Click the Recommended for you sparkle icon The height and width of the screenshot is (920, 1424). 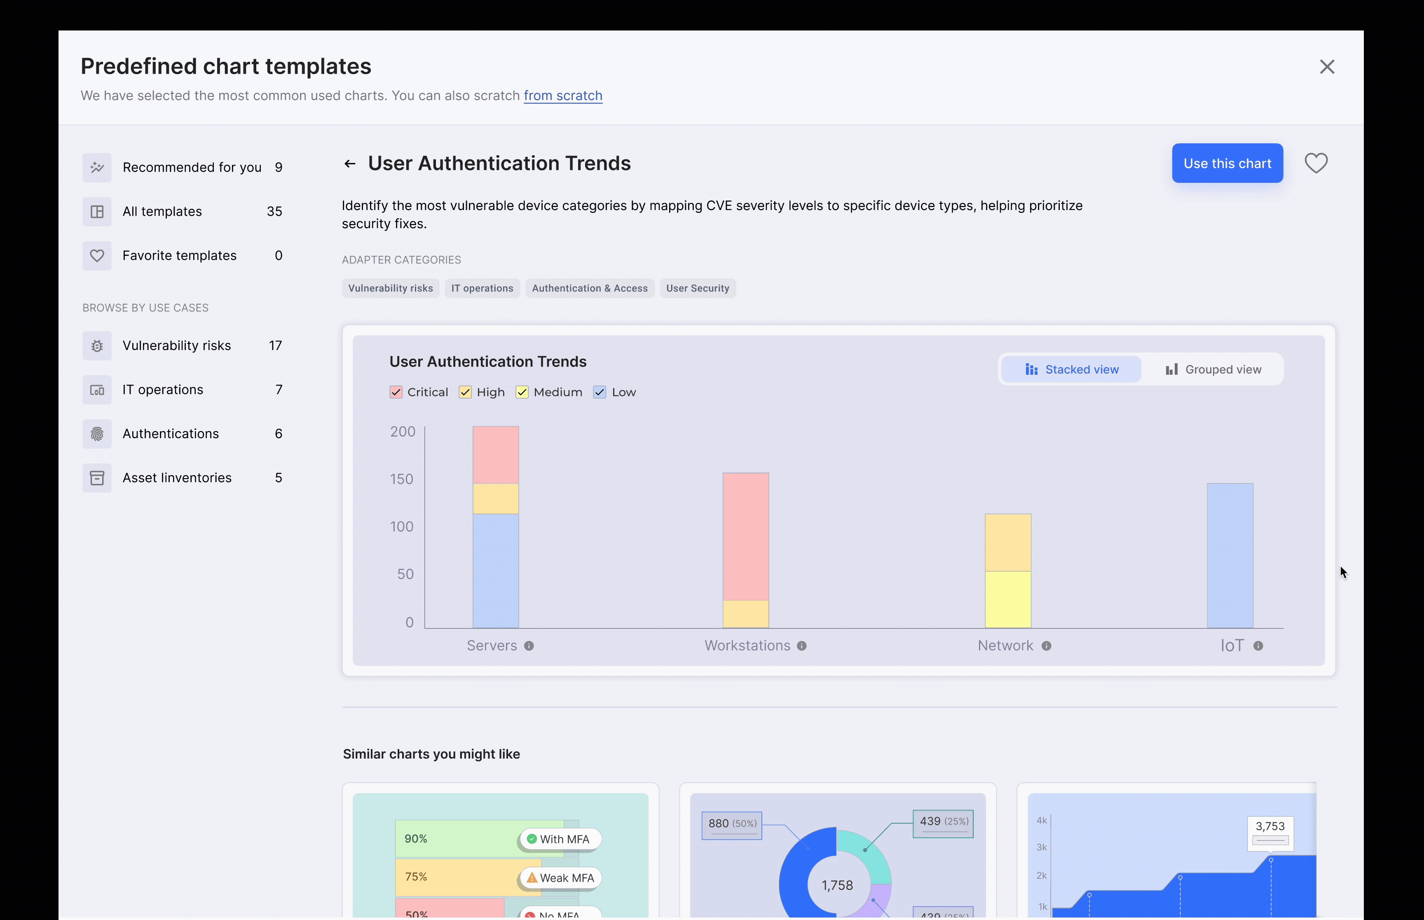pyautogui.click(x=97, y=167)
